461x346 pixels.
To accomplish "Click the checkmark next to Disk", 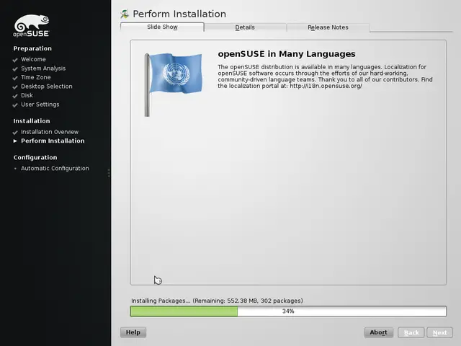I will pos(15,96).
